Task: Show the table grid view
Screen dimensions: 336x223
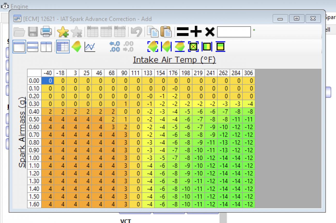Action: coord(63,47)
